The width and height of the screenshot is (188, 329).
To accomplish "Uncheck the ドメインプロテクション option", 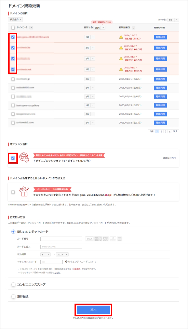I will click(x=13, y=158).
